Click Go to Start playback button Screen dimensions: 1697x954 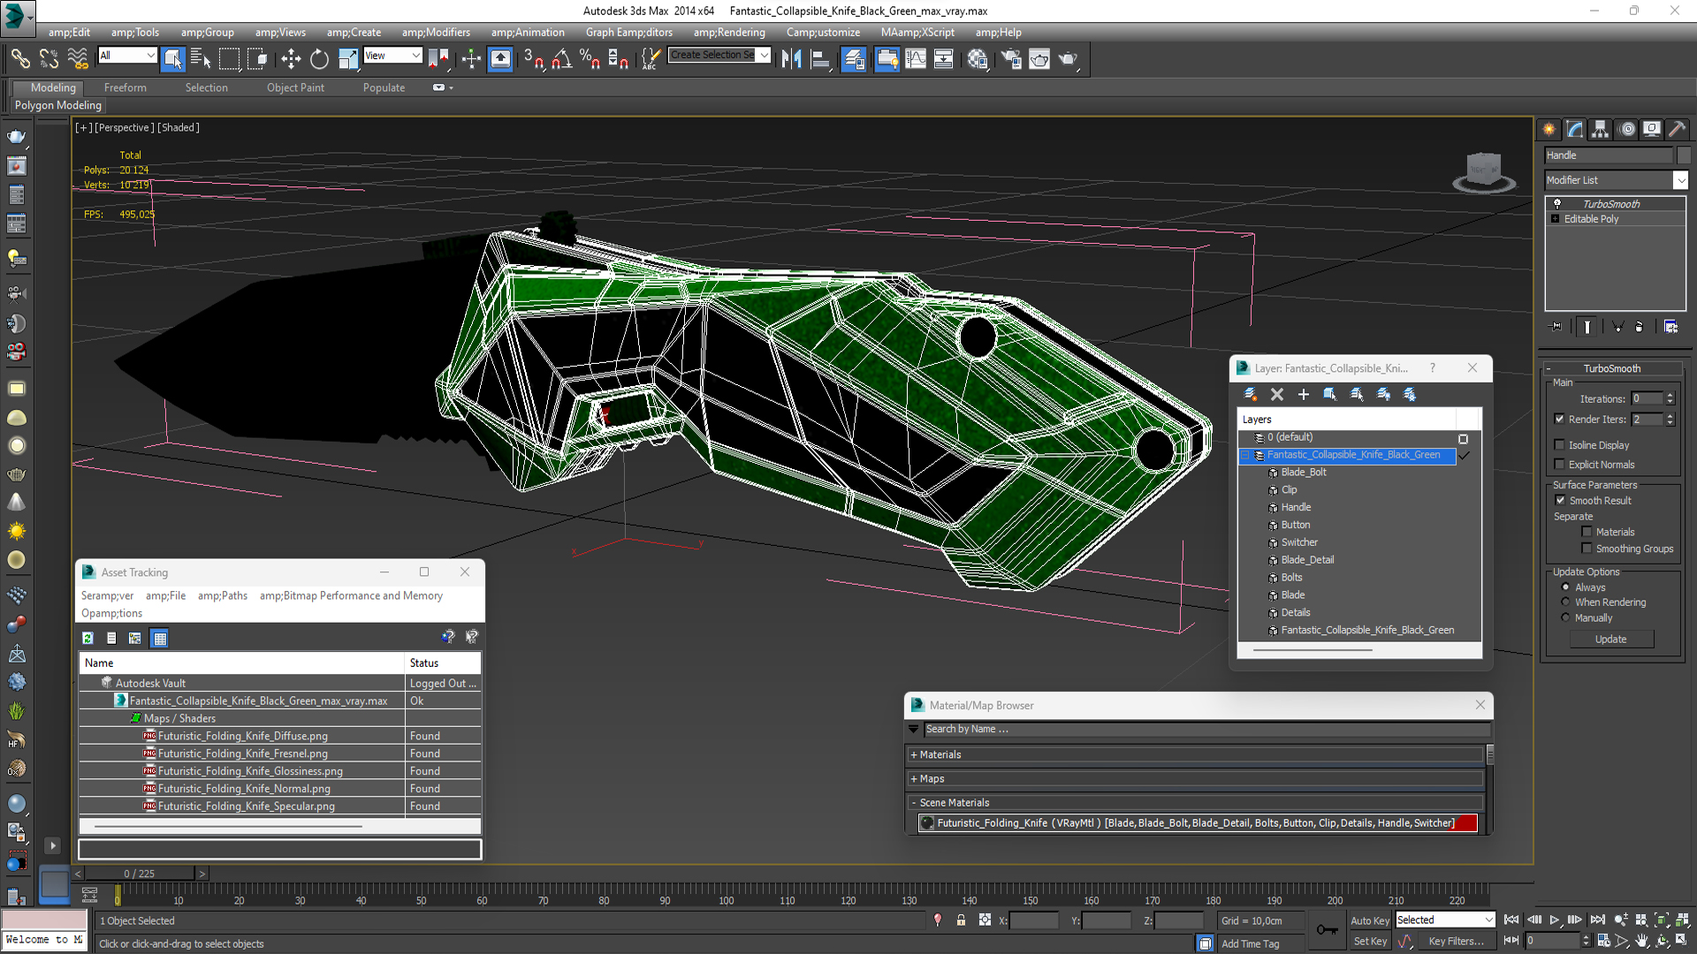click(1511, 920)
